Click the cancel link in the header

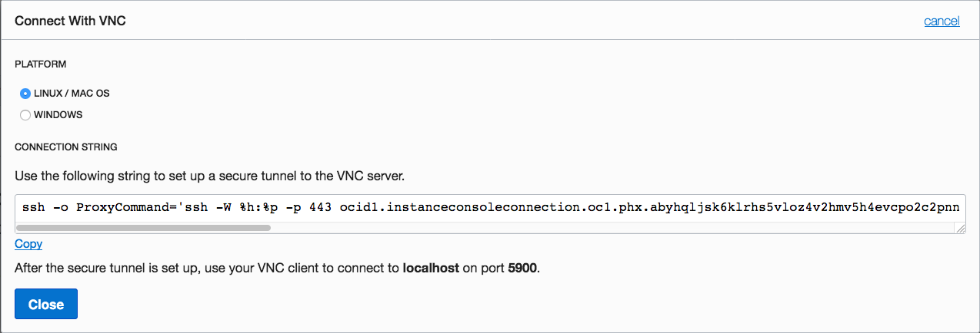pos(942,21)
